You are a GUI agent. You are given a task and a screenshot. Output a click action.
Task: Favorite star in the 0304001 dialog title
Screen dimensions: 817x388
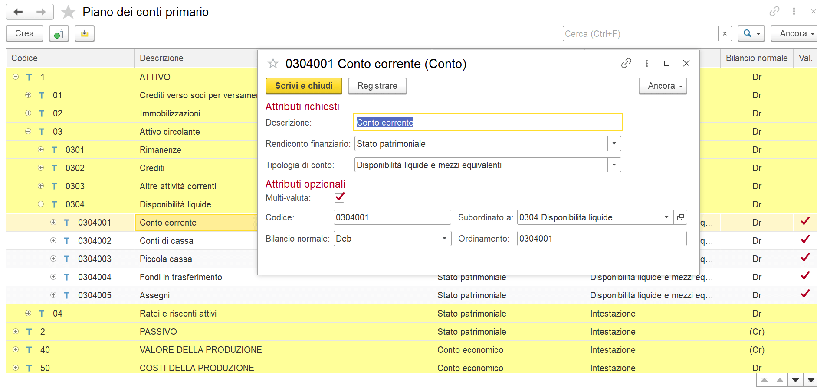(x=273, y=64)
